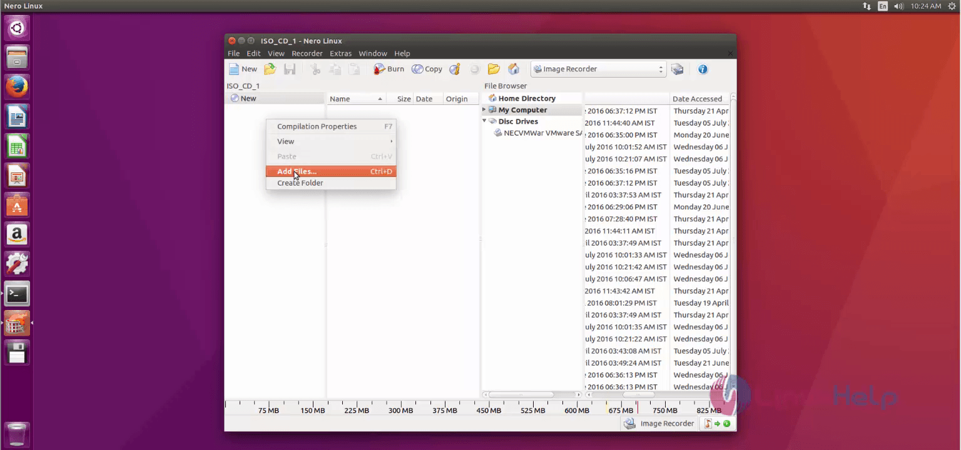The width and height of the screenshot is (961, 450).
Task: Open LibreOffice Writer from launcher
Action: (x=17, y=117)
